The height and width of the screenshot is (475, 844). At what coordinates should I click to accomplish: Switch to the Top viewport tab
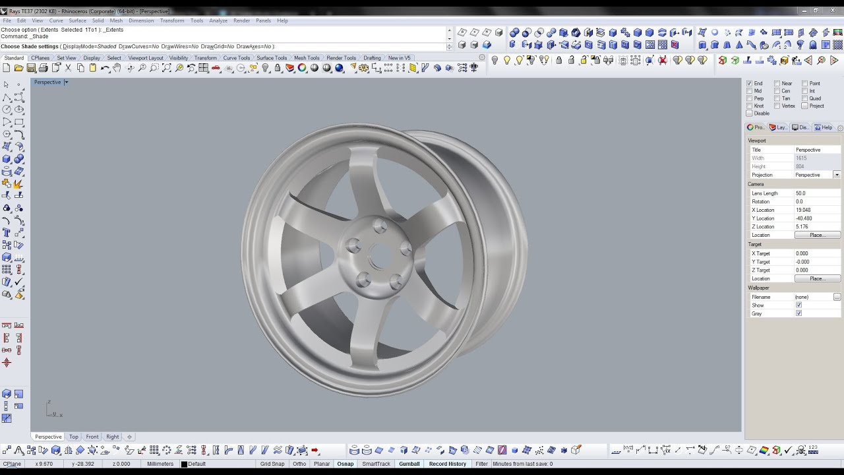click(x=74, y=437)
